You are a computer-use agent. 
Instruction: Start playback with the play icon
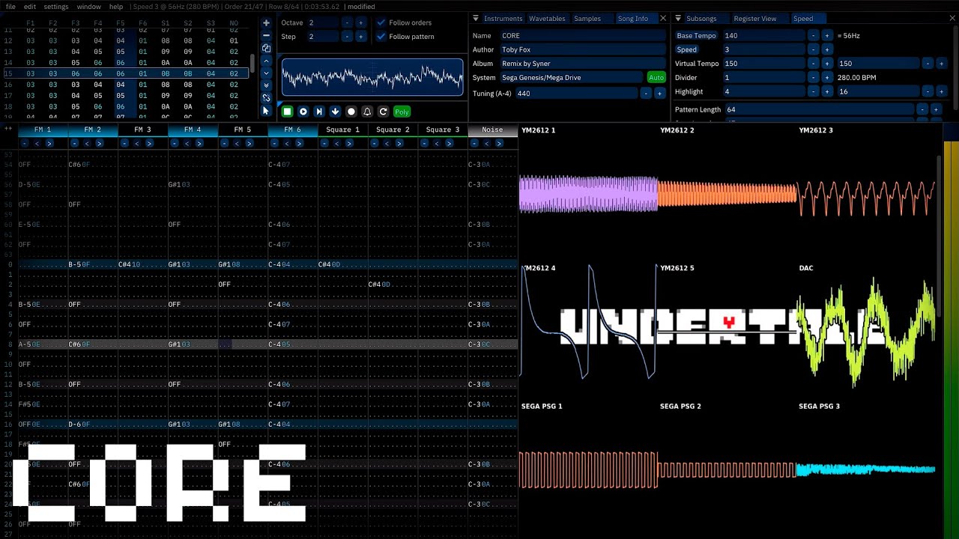coord(303,112)
